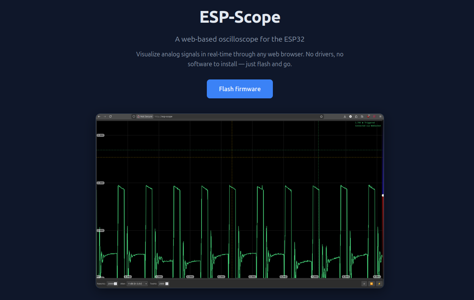
Task: Select the orange pause capture icon
Action: click(x=372, y=283)
